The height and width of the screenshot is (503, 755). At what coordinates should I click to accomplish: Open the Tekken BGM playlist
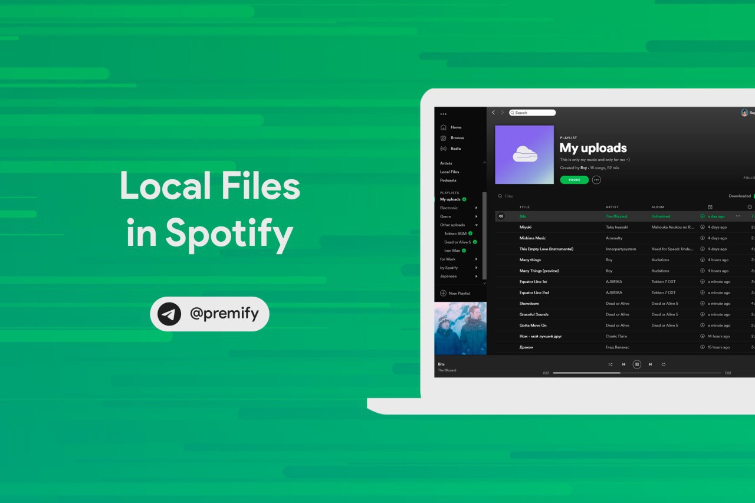click(x=455, y=234)
